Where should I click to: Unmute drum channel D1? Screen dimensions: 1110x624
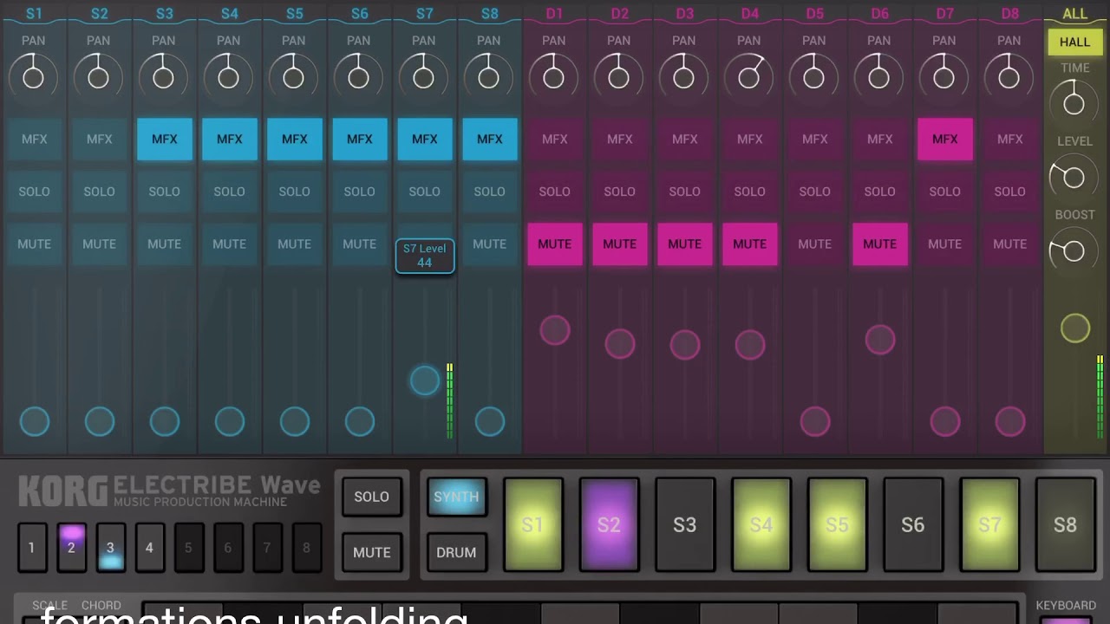click(x=554, y=244)
